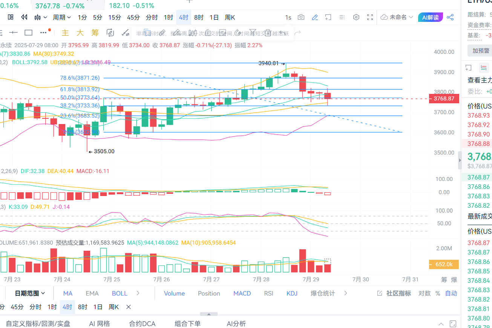Click the rewind replay icon
The image size is (492, 328).
(x=24, y=17)
